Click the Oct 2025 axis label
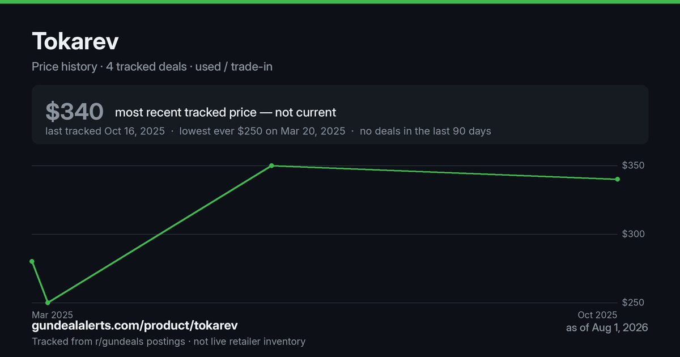 click(x=597, y=314)
